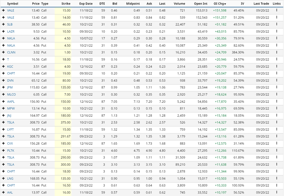Expand the MPW row plus icon
Viewport: 284px width, 196px height.
tap(3, 108)
